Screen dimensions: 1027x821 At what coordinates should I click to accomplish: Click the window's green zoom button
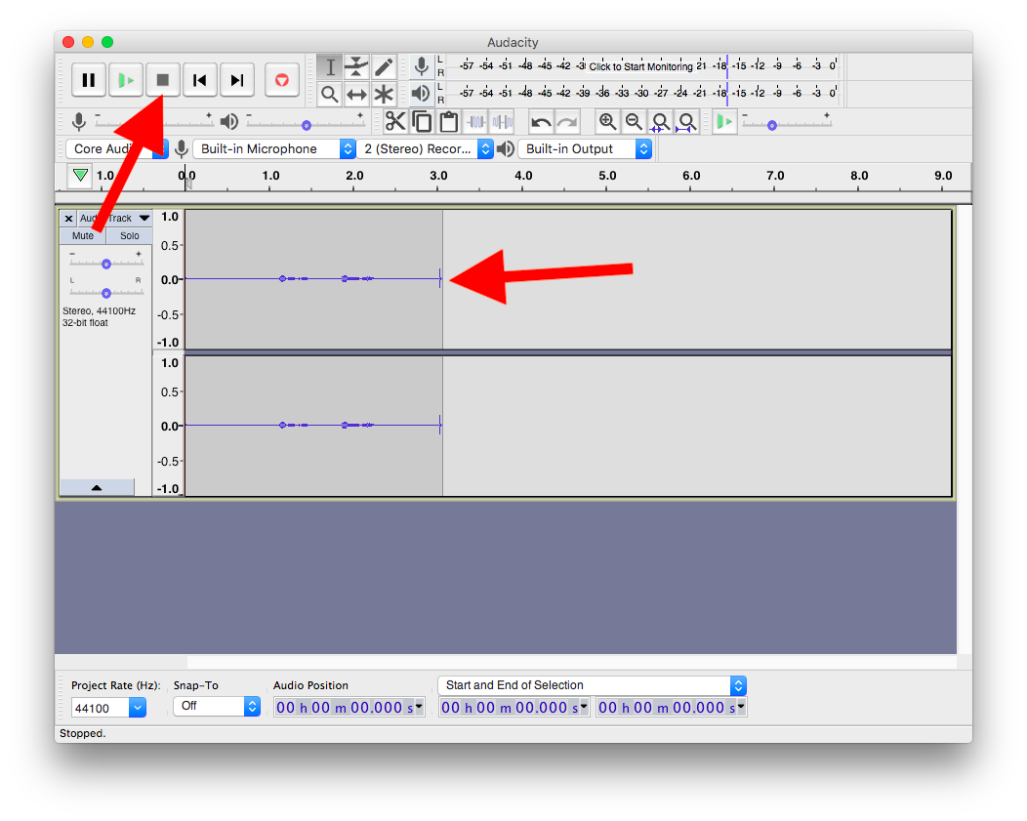(x=107, y=42)
